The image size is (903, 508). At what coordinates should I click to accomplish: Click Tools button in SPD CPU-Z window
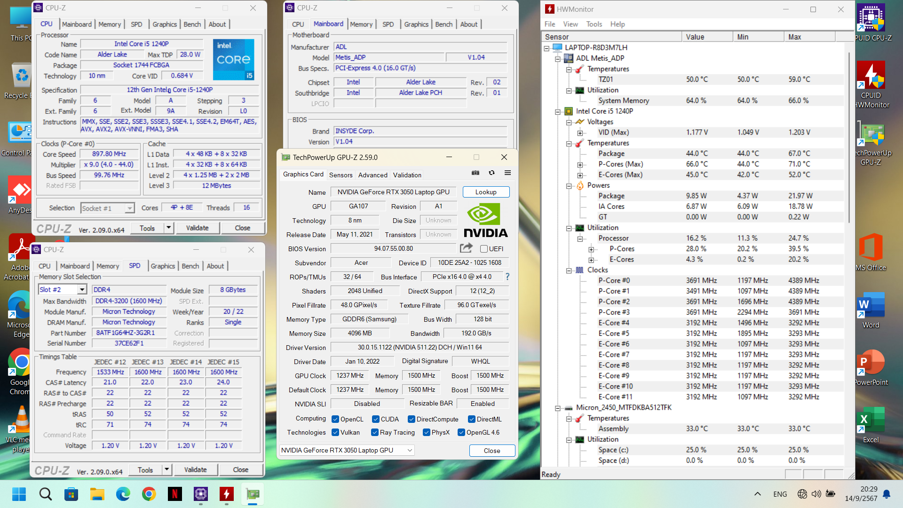(x=145, y=469)
